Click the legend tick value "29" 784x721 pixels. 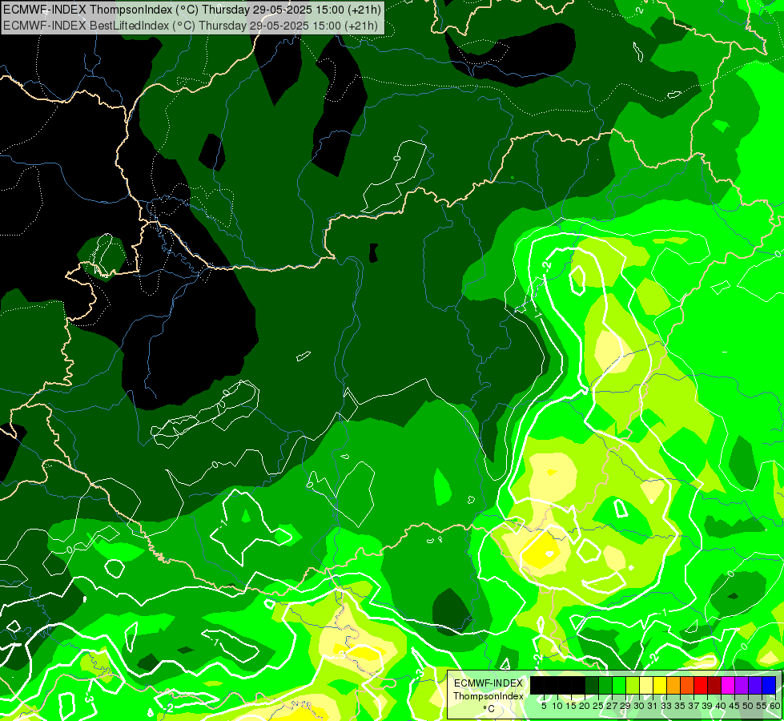pos(625,706)
